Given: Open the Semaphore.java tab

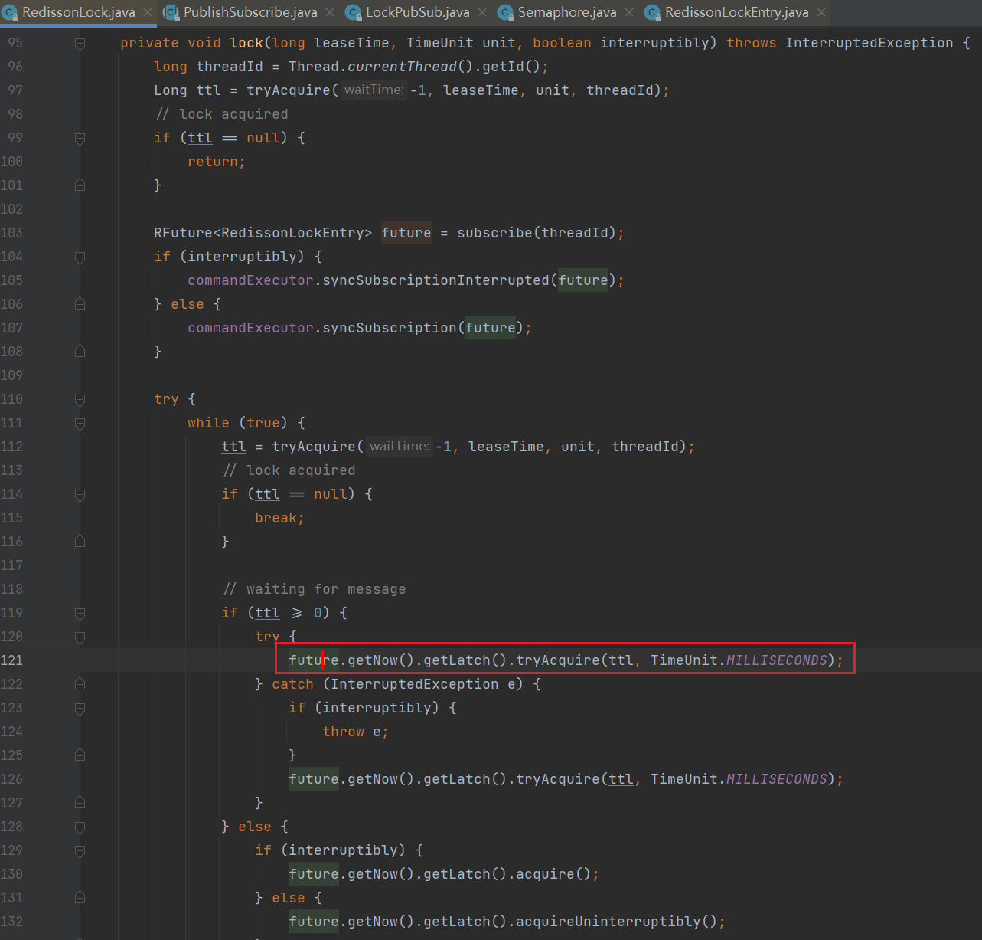Looking at the screenshot, I should 566,13.
